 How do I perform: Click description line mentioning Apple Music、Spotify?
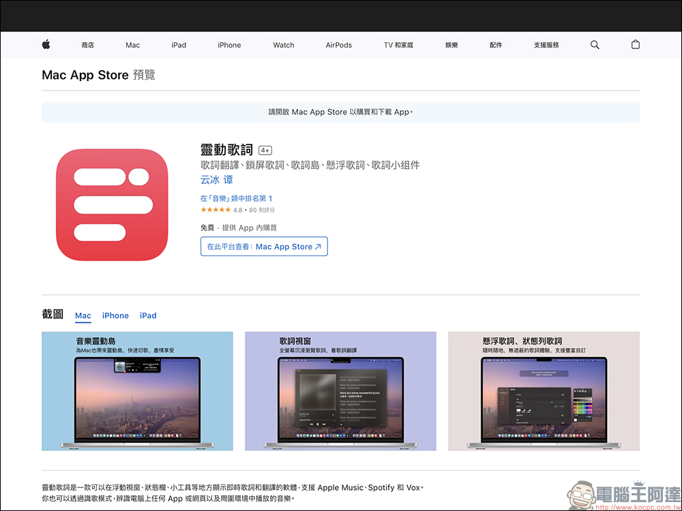233,488
